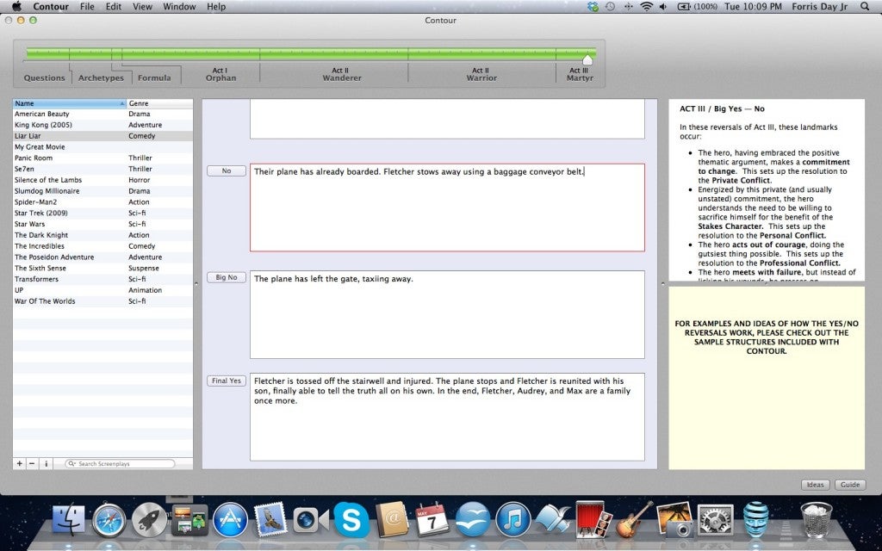The height and width of the screenshot is (551, 882).
Task: Click in the Search Screenplays field
Action: click(x=120, y=464)
